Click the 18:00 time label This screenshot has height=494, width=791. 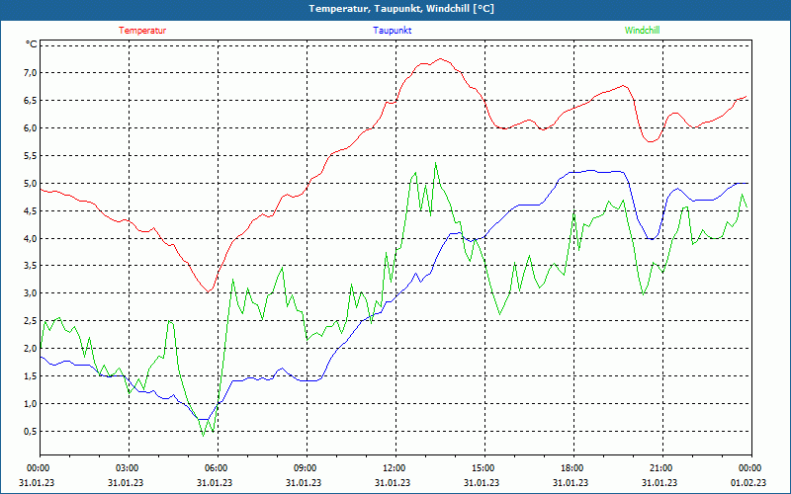573,468
